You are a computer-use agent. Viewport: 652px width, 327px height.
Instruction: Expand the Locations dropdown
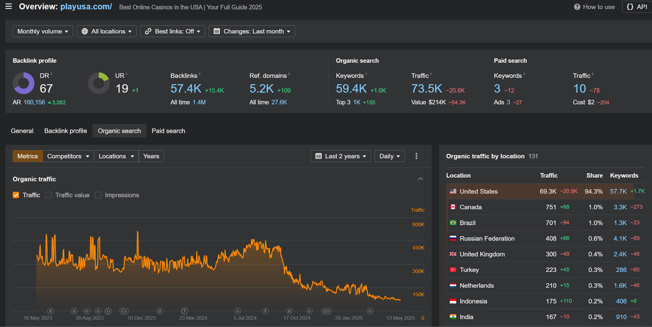[116, 156]
